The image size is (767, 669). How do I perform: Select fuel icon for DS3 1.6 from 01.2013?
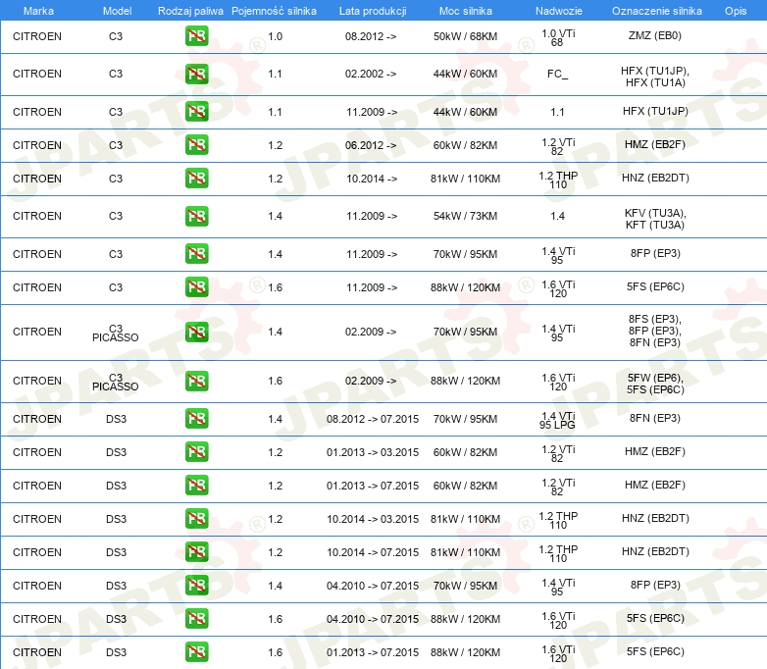(196, 652)
